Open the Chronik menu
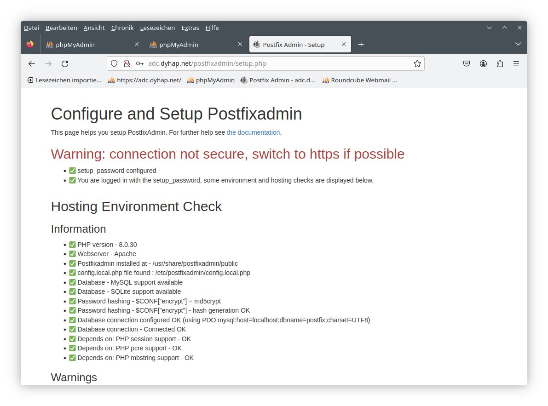 pos(122,28)
